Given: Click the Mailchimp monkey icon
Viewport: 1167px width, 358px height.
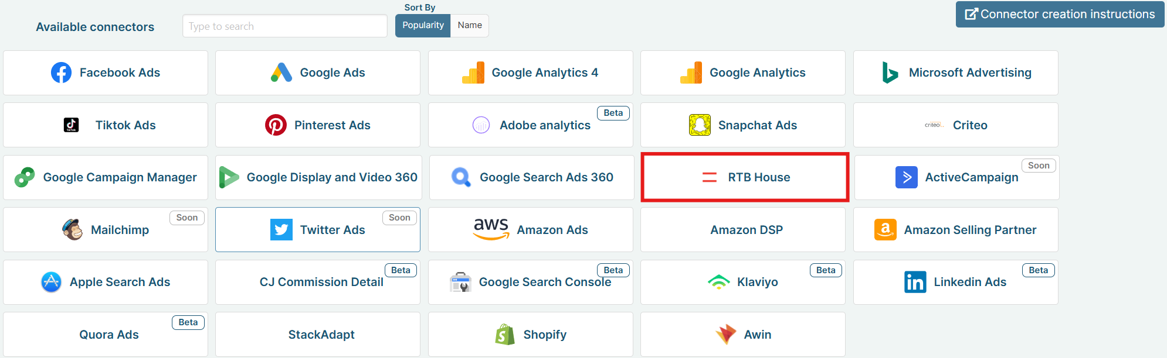Looking at the screenshot, I should click(73, 230).
